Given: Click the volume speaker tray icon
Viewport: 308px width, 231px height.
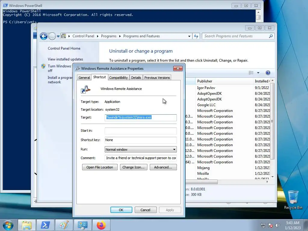Looking at the screenshot, I should pos(278,225).
